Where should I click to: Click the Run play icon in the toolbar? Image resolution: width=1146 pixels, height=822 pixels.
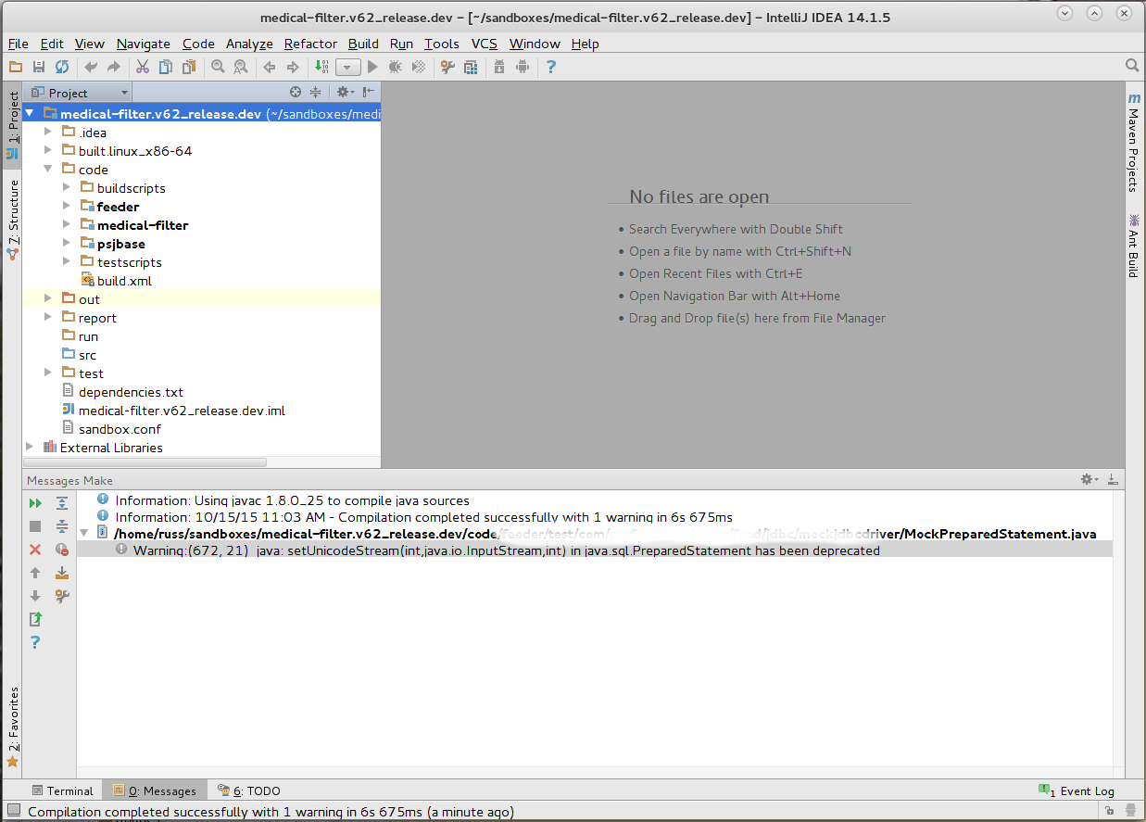(x=372, y=67)
